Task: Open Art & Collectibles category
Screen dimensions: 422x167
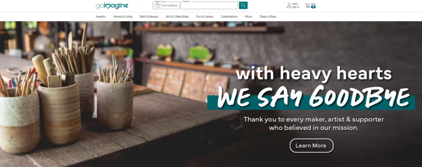Action: [177, 17]
